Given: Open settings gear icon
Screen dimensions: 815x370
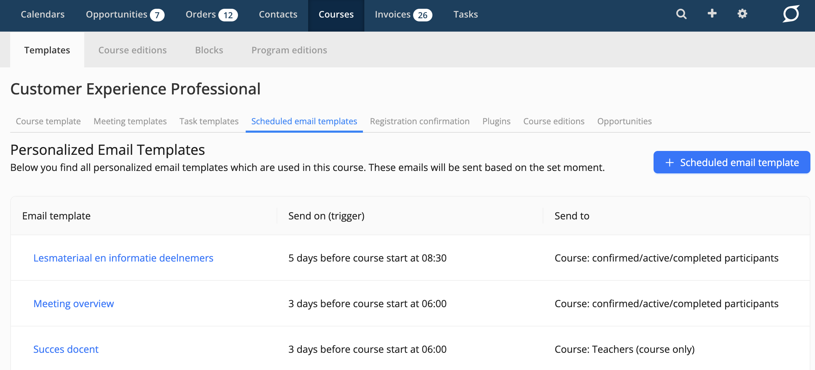Looking at the screenshot, I should coord(742,14).
